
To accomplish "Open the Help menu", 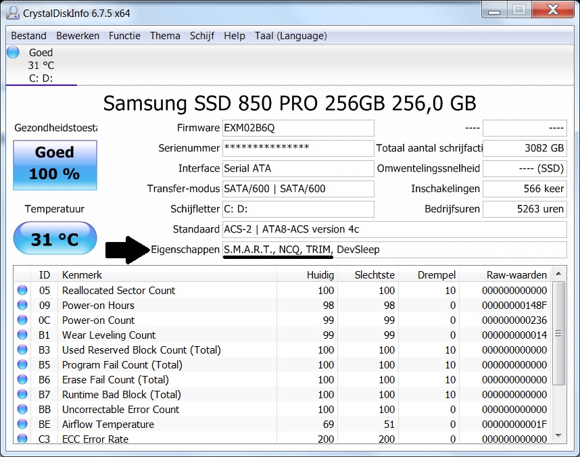I will [234, 36].
